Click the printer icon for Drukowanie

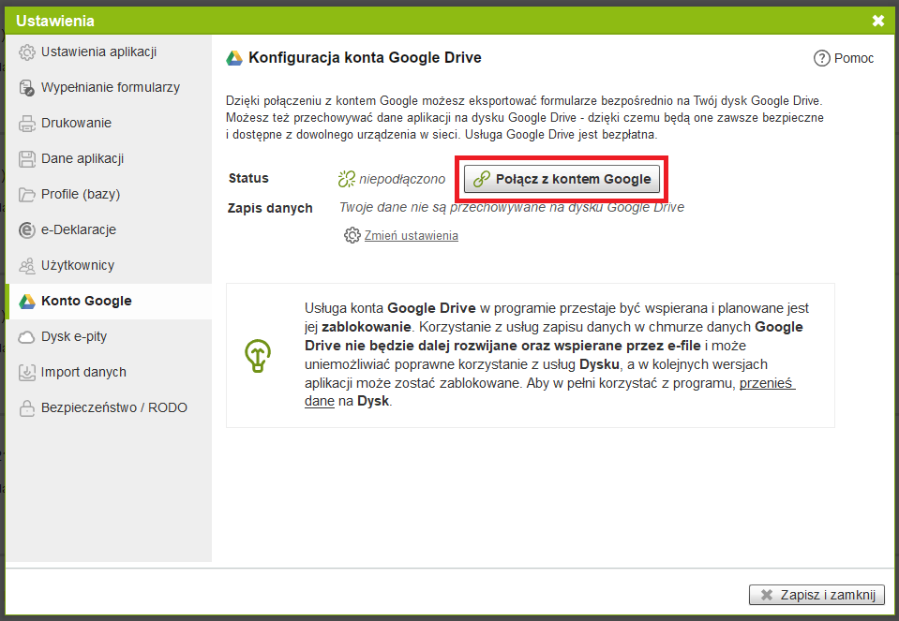tap(27, 123)
